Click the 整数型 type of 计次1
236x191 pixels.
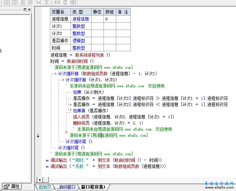tap(79, 26)
